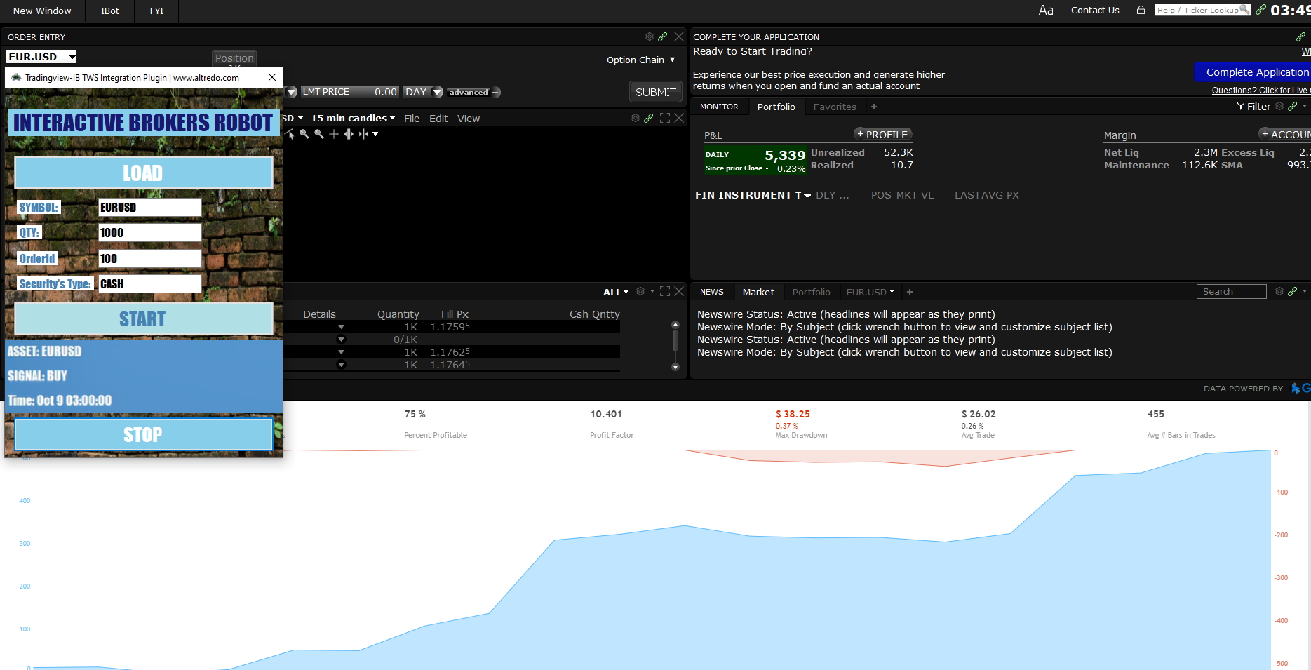The height and width of the screenshot is (670, 1311).
Task: Maximize the trades panel with expand icon
Action: (x=665, y=291)
